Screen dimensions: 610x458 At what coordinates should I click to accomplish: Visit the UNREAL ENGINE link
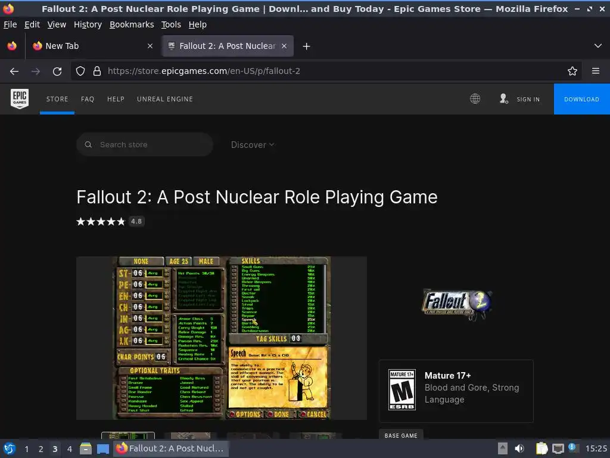pyautogui.click(x=165, y=99)
